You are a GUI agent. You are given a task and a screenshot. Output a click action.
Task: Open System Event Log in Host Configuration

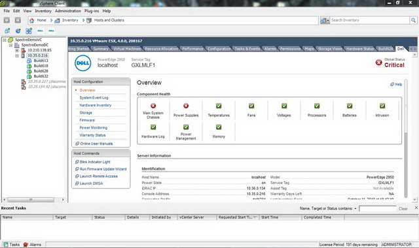pyautogui.click(x=94, y=98)
